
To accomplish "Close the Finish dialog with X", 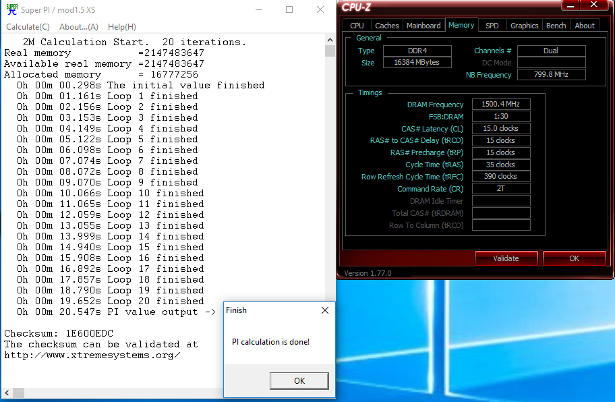I will [x=325, y=310].
